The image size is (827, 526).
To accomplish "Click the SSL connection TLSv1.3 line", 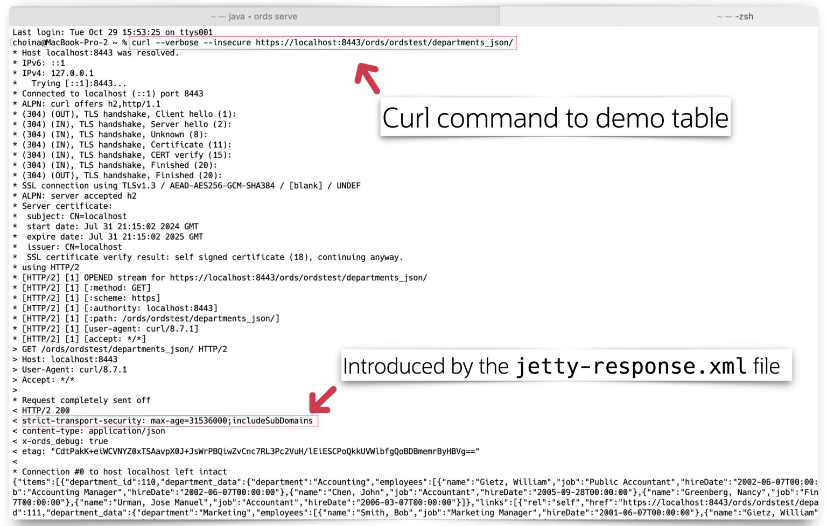I will (186, 185).
